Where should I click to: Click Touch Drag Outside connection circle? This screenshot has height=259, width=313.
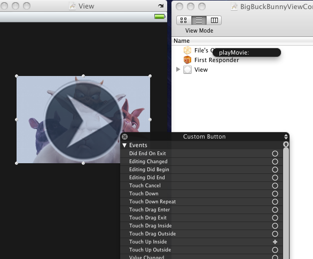pyautogui.click(x=275, y=234)
